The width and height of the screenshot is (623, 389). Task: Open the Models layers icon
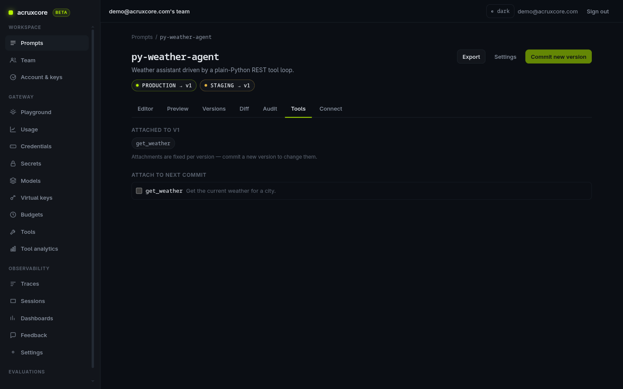13,181
